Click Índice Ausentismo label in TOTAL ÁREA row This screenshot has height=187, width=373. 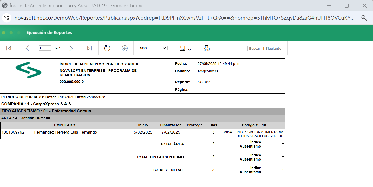pyautogui.click(x=250, y=144)
